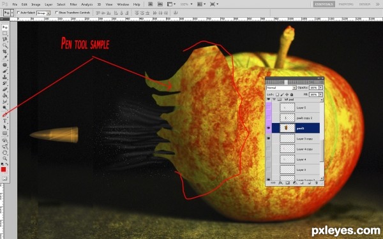The height and width of the screenshot is (239, 383).
Task: Click the red foreground color swatch
Action: click(3, 170)
